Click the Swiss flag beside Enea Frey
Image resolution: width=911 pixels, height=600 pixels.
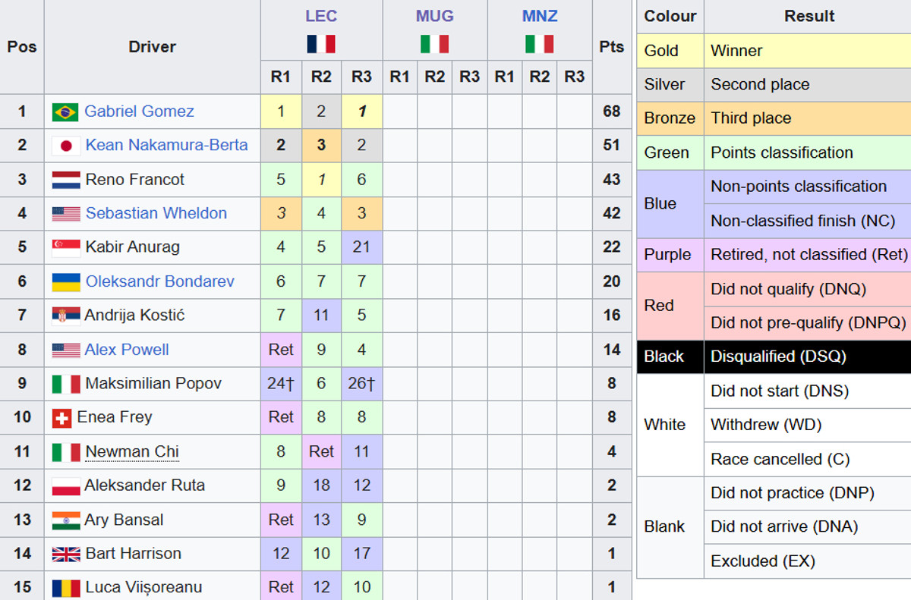point(61,418)
